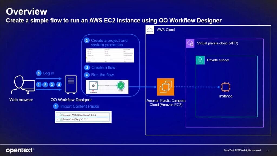This screenshot has height=156, width=277.
Task: Click the Private subnet lock icon
Action: coord(200,60)
